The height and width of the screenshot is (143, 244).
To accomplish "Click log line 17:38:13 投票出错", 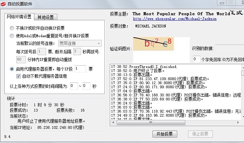I will tap(131, 75).
